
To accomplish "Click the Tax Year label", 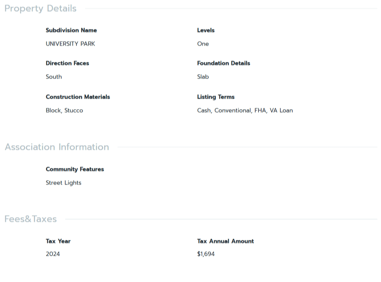I will [x=58, y=241].
